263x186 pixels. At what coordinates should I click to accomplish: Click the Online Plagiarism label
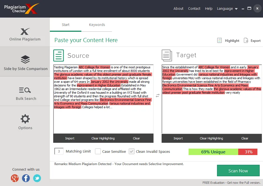point(25,39)
